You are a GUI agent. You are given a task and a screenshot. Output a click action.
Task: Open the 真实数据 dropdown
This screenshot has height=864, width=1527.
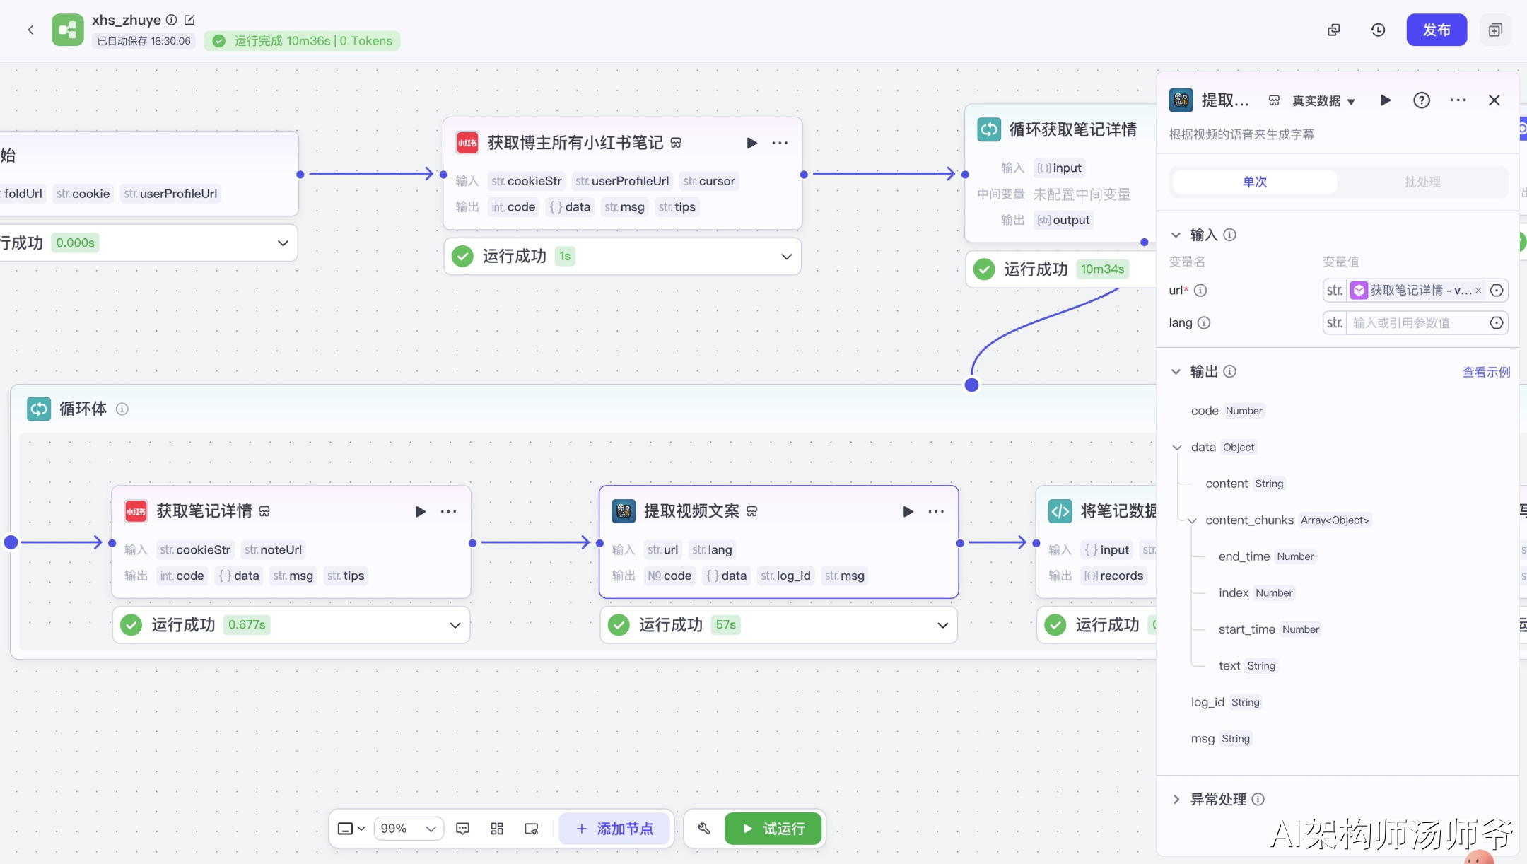[x=1323, y=100]
